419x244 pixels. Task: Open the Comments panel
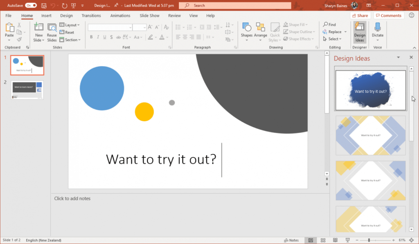tap(388, 15)
